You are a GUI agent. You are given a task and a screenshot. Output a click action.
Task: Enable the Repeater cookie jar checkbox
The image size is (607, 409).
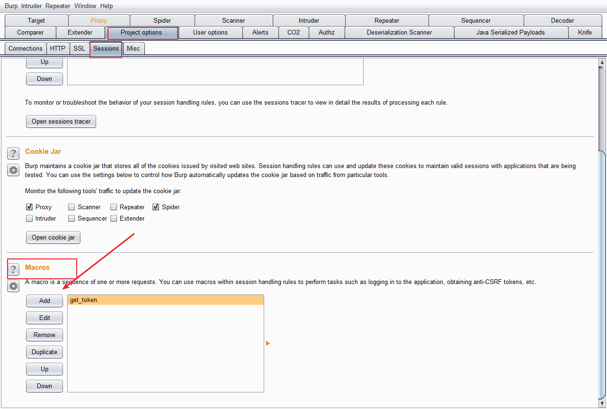pos(114,207)
